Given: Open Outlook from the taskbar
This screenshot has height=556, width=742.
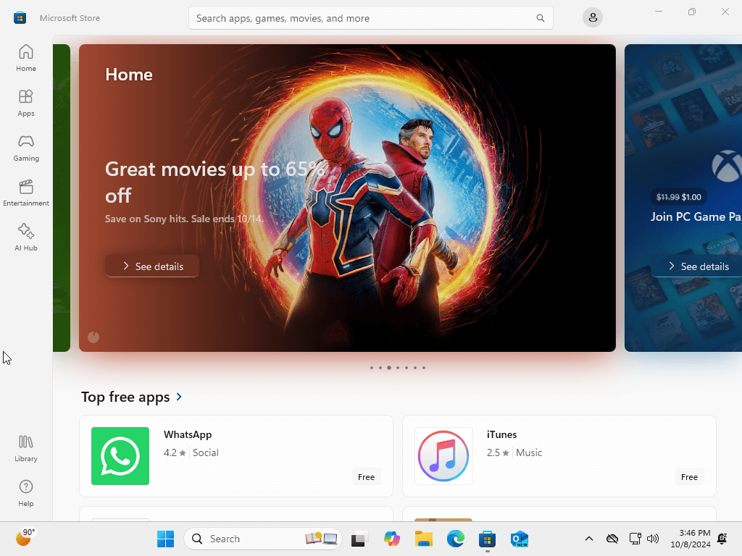Looking at the screenshot, I should tap(520, 539).
